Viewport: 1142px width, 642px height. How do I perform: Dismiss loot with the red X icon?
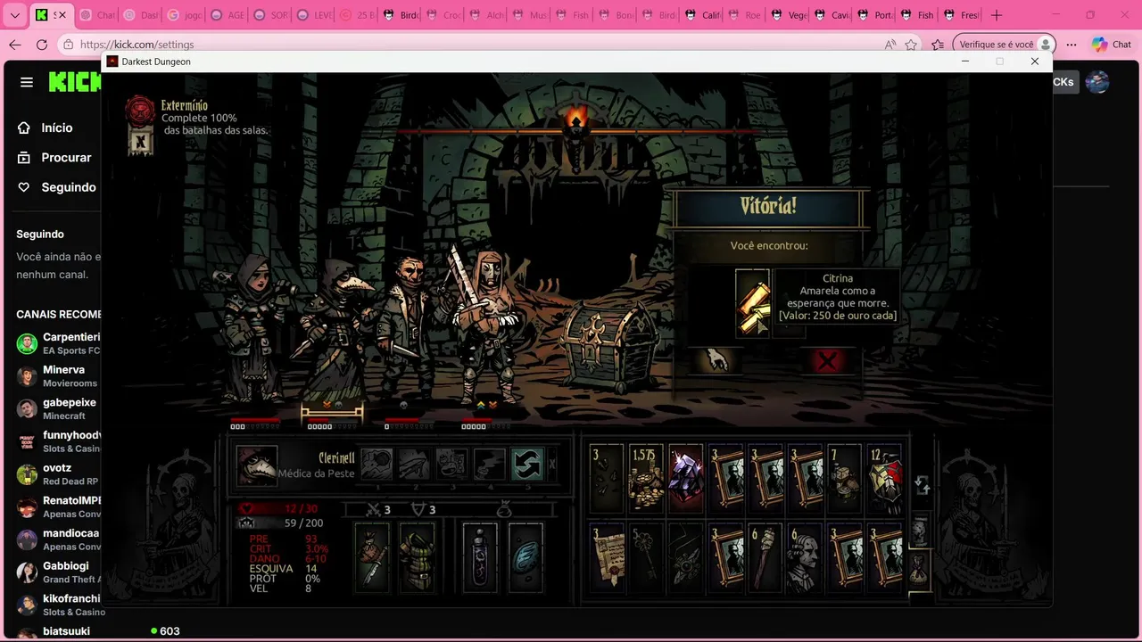(828, 361)
